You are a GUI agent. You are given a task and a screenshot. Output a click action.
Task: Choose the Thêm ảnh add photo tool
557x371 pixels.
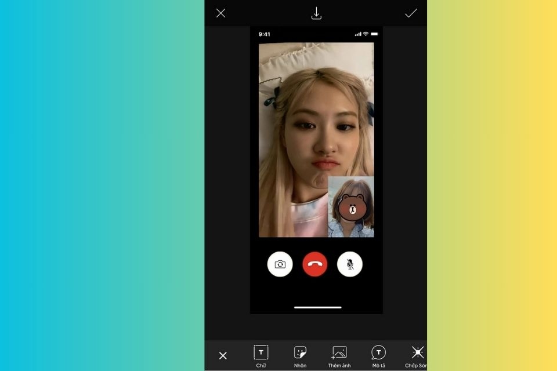(339, 357)
